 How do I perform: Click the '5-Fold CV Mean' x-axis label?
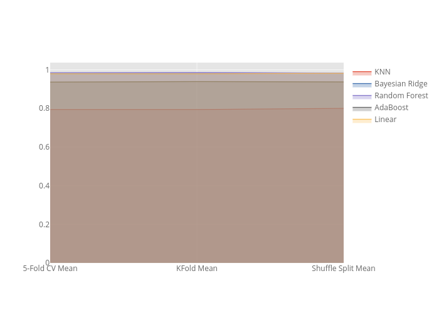click(50, 269)
